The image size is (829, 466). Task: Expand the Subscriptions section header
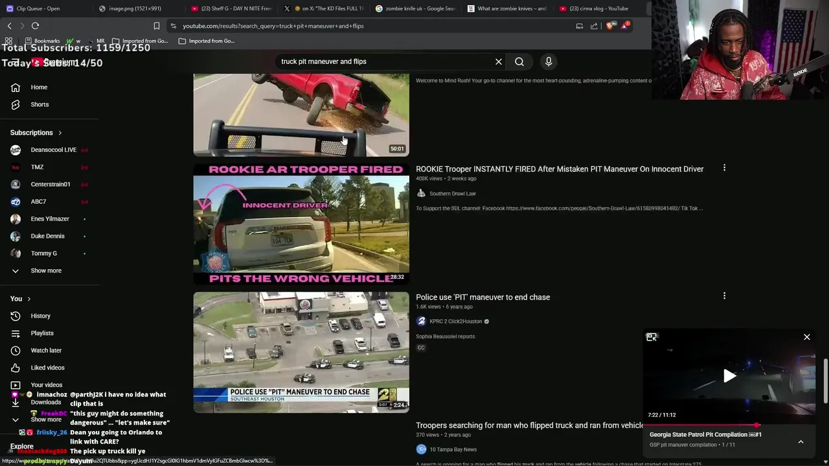pyautogui.click(x=36, y=133)
